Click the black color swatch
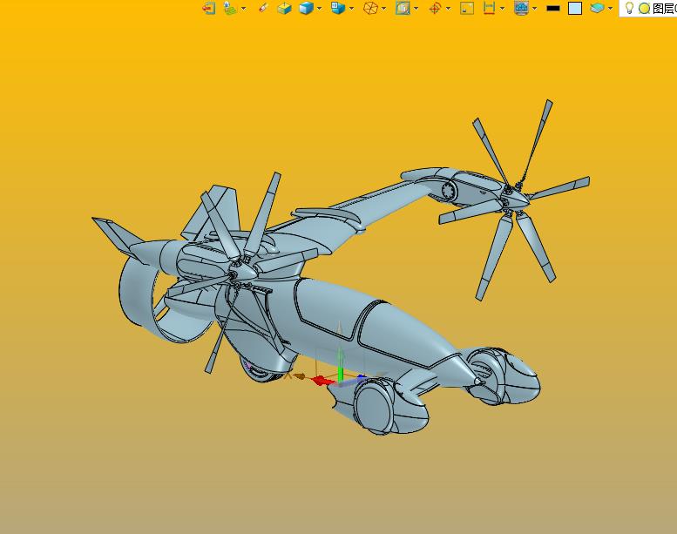The image size is (677, 534). pos(553,8)
